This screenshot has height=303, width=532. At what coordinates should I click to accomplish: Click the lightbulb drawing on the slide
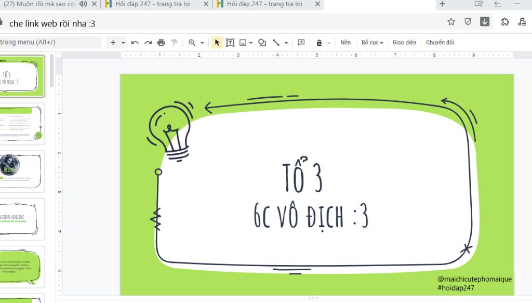point(170,130)
